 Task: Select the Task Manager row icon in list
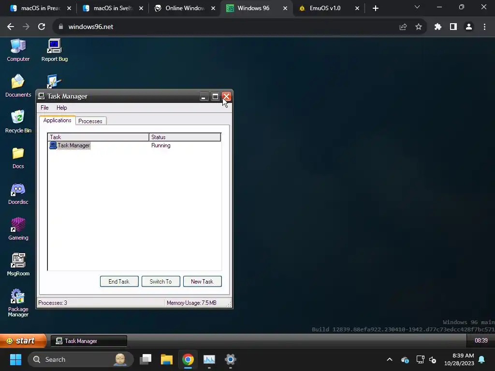coord(53,145)
